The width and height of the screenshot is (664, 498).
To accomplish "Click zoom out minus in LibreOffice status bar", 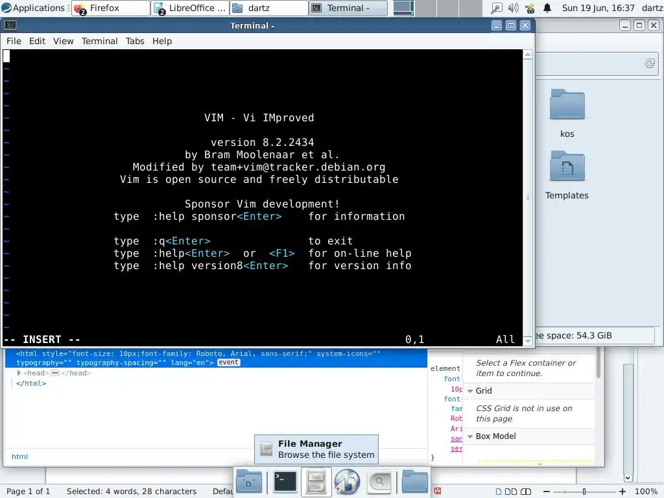I will (x=547, y=492).
